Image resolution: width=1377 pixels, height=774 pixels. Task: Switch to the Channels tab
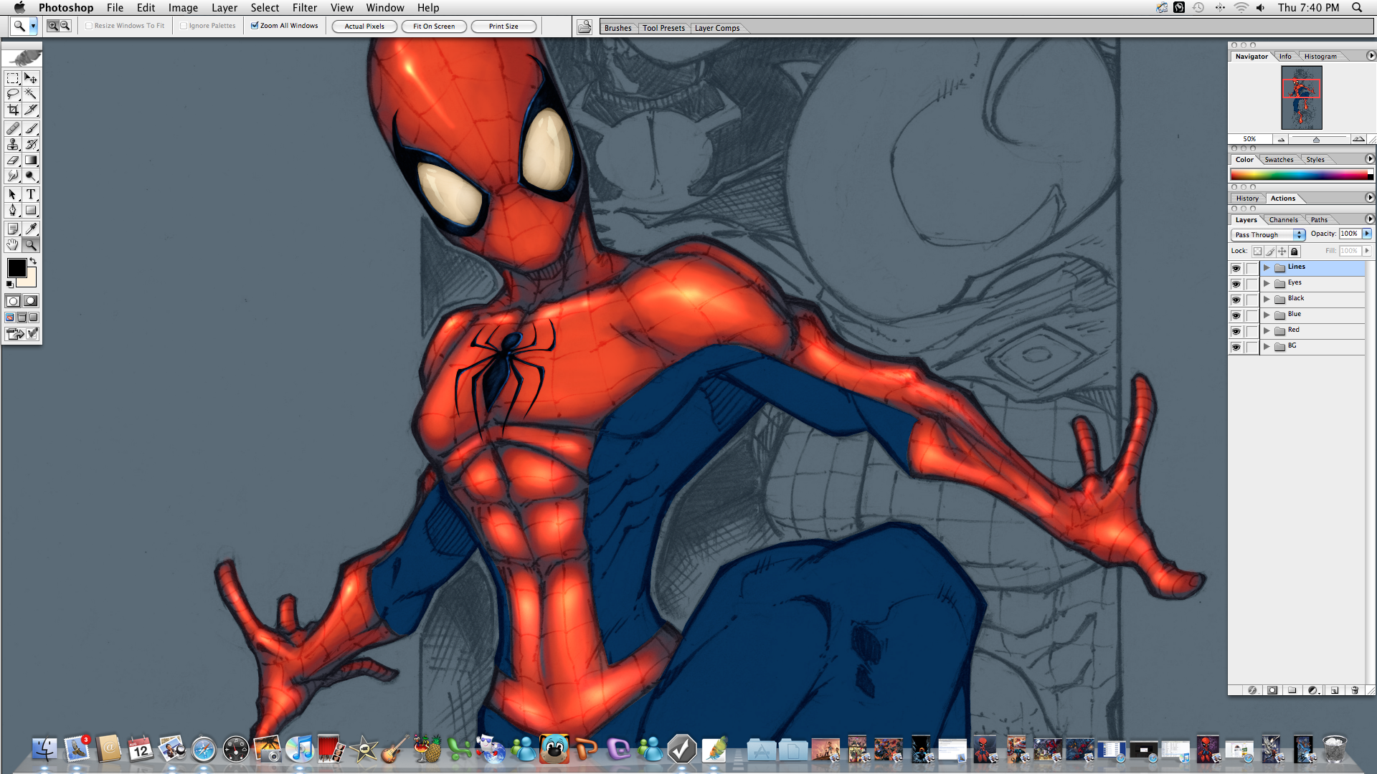coord(1283,220)
